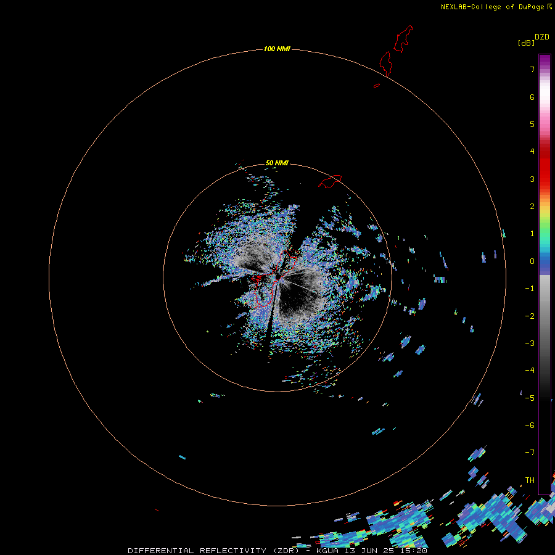Screen dimensions: 555x555
Task: Click the -1 dB scale label
Action: coord(530,289)
